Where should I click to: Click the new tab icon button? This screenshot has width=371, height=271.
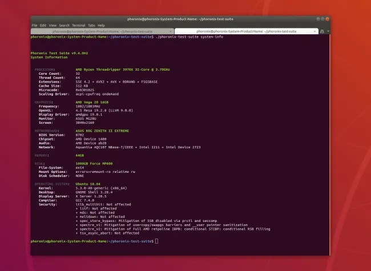click(x=322, y=31)
